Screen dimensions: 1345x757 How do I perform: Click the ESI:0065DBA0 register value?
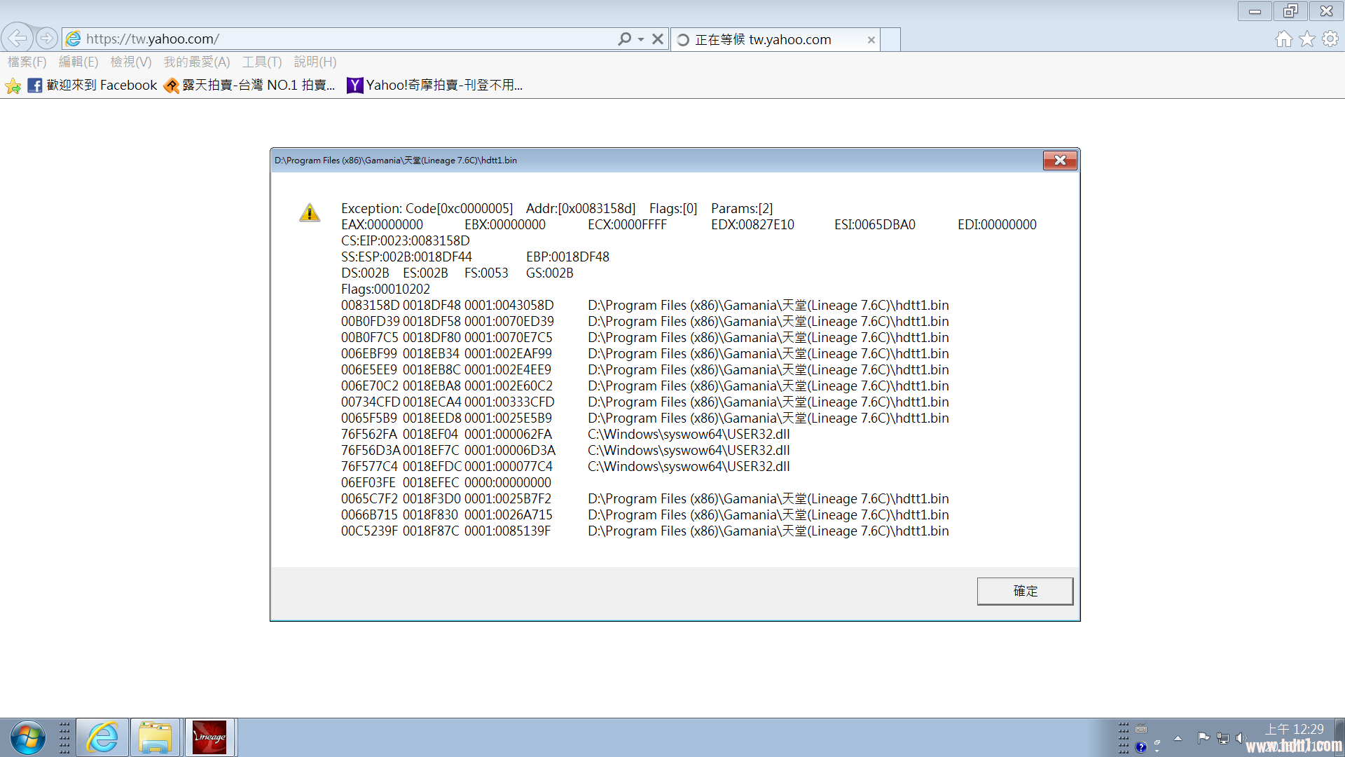tap(875, 224)
